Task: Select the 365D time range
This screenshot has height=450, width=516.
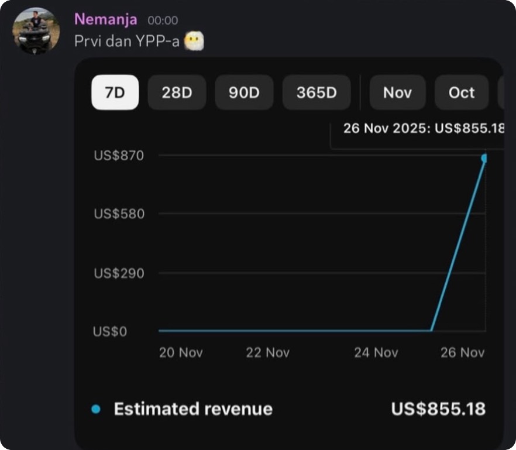Action: (317, 92)
